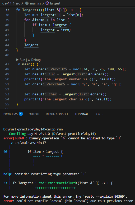Click 'fn main()' declaration on line 47
Image resolution: width=135 pixels, height=205 pixels.
pos(25,64)
